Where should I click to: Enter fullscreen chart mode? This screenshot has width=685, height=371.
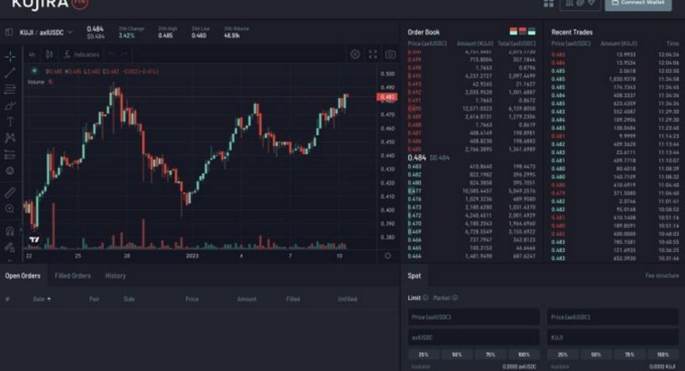click(x=373, y=55)
